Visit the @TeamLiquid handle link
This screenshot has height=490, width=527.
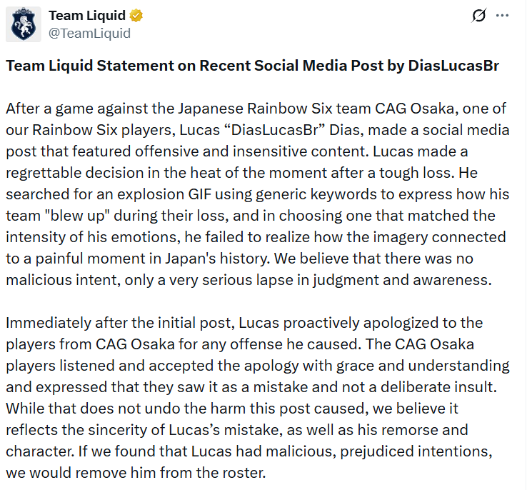point(89,34)
